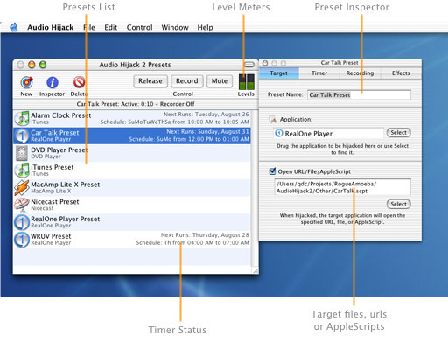Click Select button next to RealOne Player
The width and height of the screenshot is (448, 342).
click(x=399, y=133)
